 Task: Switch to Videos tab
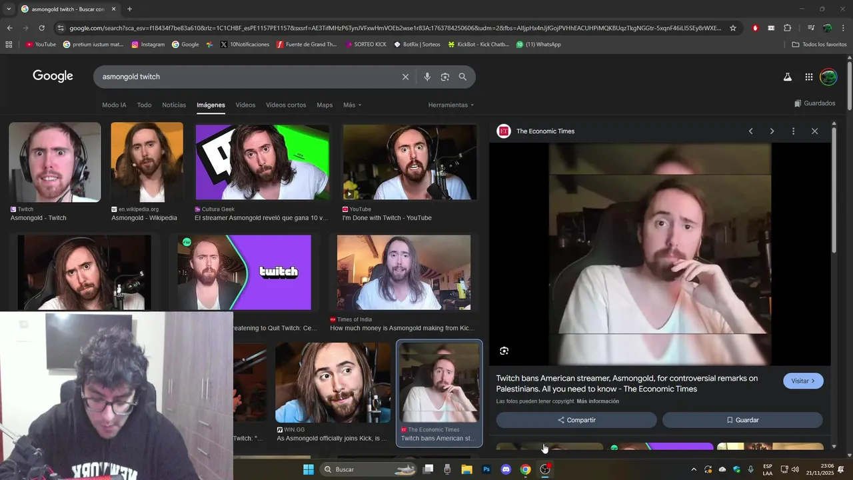point(245,105)
